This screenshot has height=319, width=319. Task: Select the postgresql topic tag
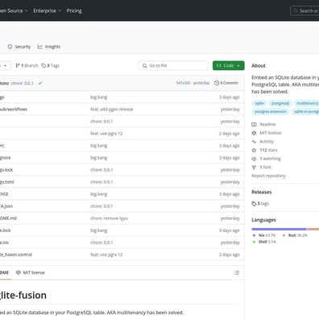(x=280, y=103)
